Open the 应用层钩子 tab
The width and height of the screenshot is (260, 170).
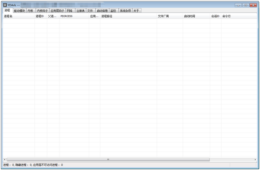tap(57, 11)
